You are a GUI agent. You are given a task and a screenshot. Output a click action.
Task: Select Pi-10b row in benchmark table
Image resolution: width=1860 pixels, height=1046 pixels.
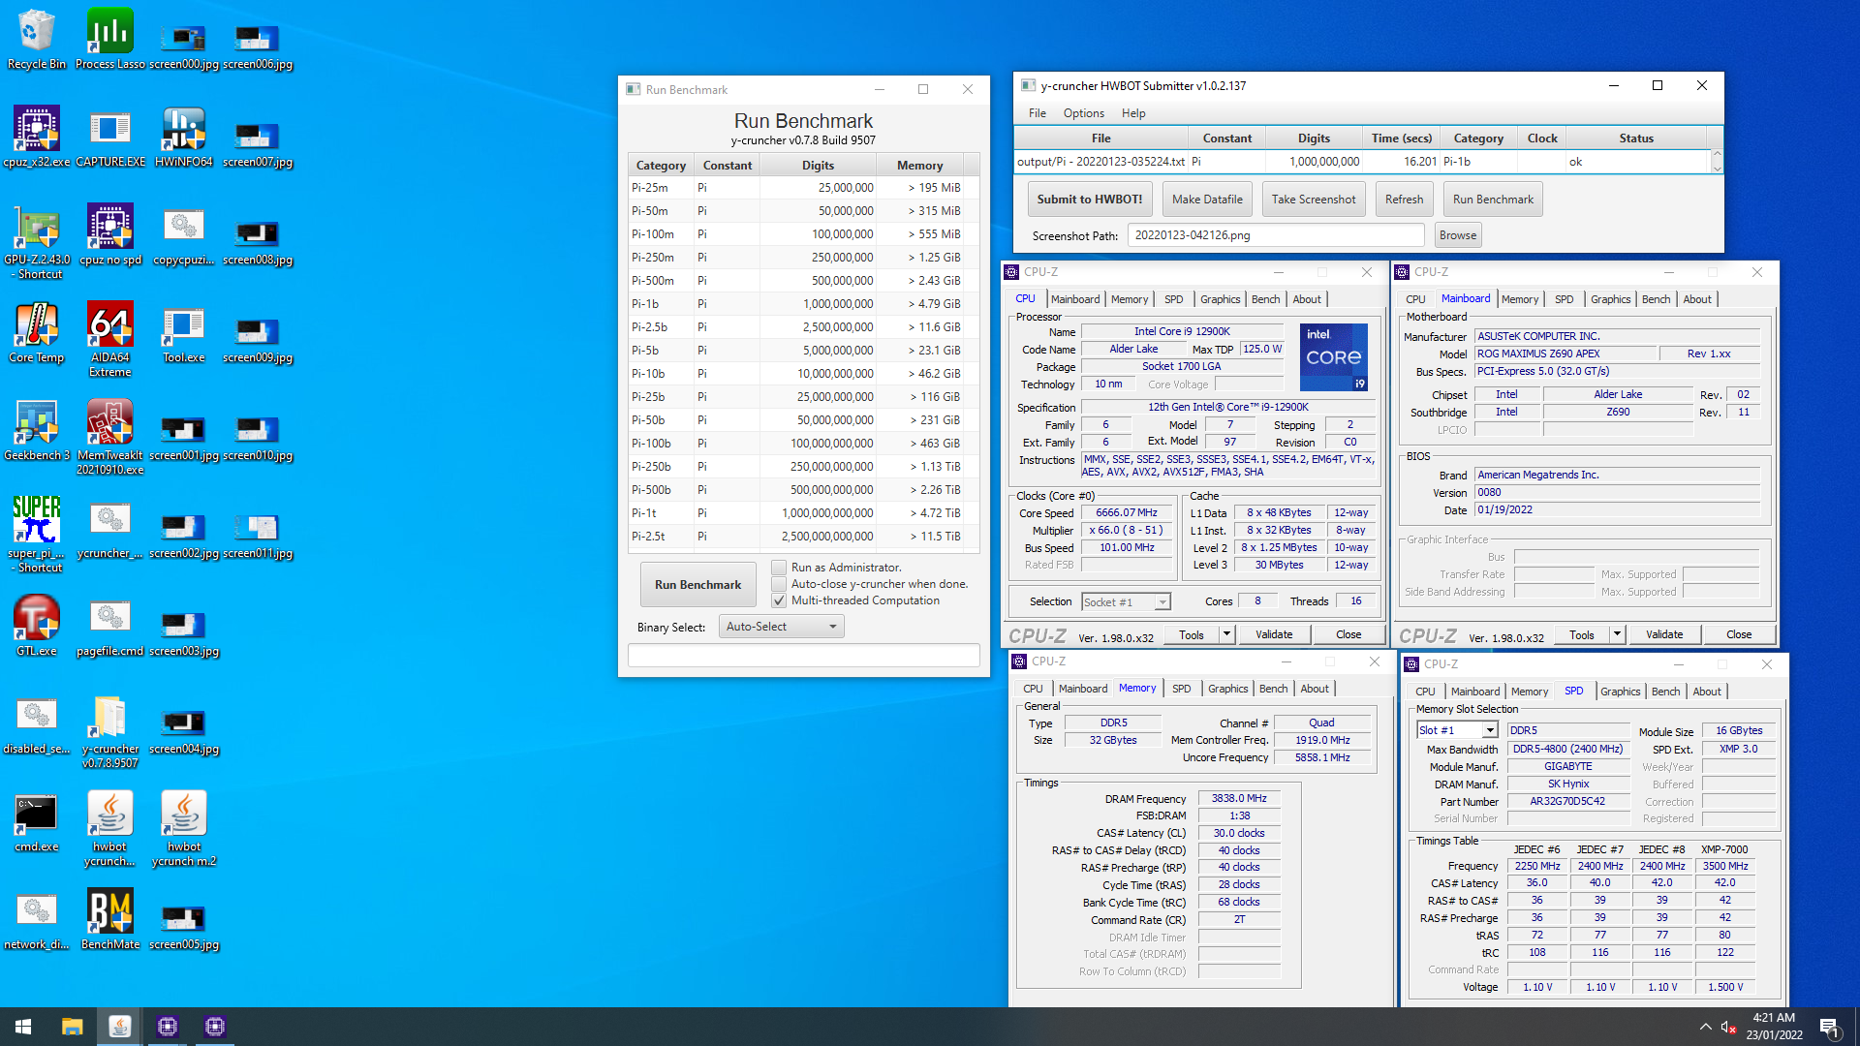797,374
